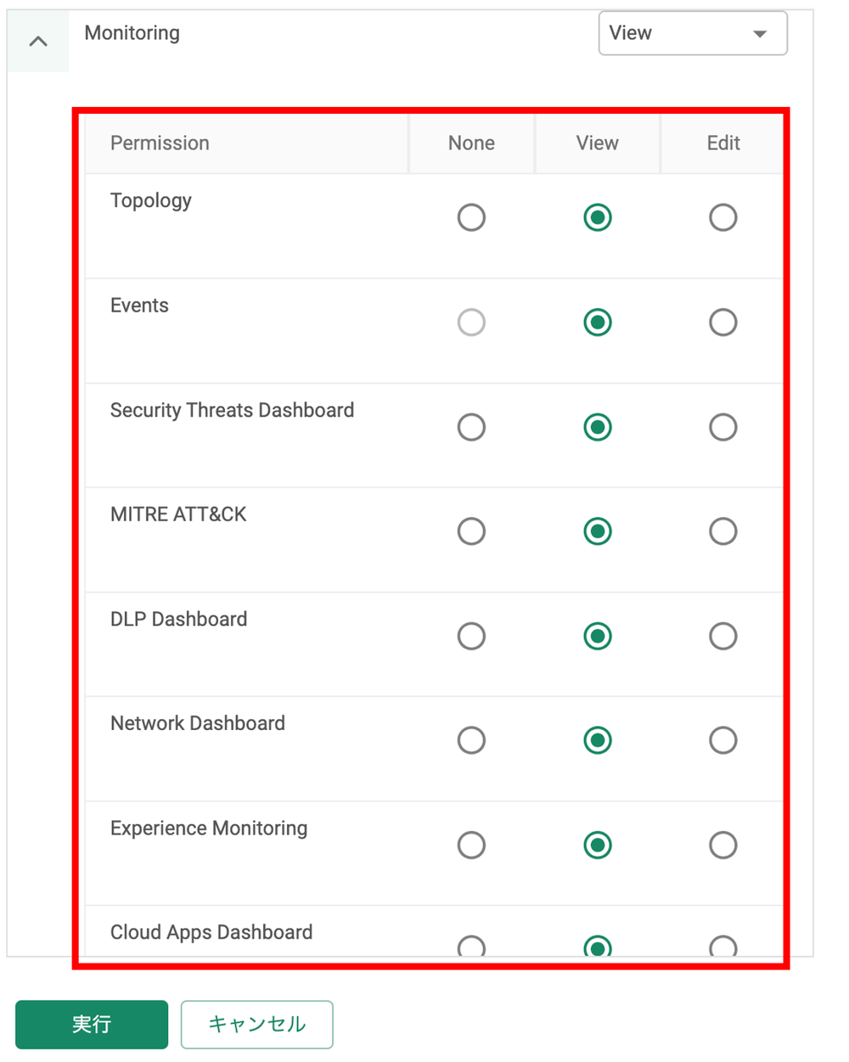Set Security Threats Dashboard to None

471,427
